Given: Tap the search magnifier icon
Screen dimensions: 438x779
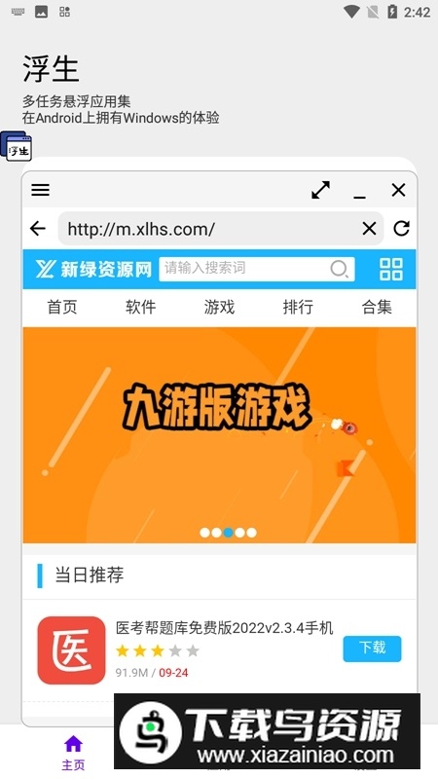Looking at the screenshot, I should coord(339,269).
